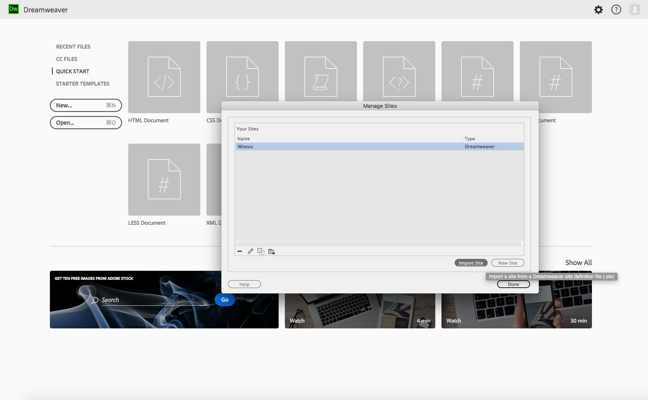Click the Dreamweaver Dw logo

14,9
